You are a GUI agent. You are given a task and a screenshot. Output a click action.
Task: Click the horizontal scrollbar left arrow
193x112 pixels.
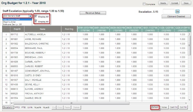[12, 103]
